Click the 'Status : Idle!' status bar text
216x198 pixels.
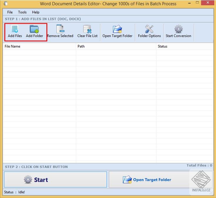[x=14, y=192]
